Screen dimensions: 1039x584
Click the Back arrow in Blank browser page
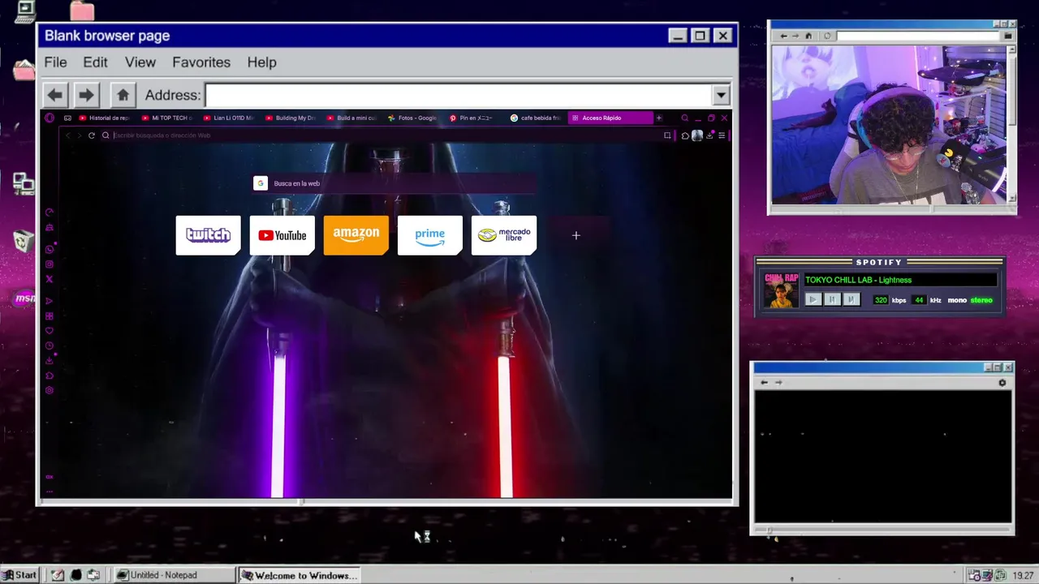55,95
